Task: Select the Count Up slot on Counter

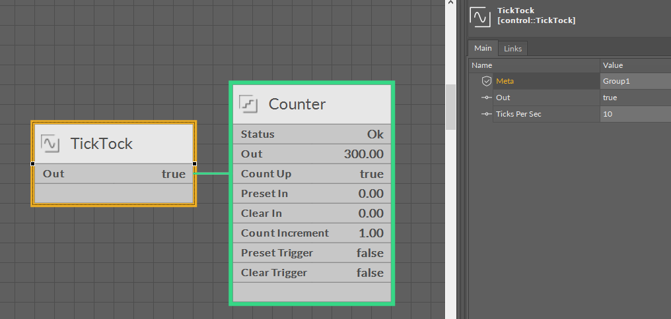Action: tap(312, 174)
